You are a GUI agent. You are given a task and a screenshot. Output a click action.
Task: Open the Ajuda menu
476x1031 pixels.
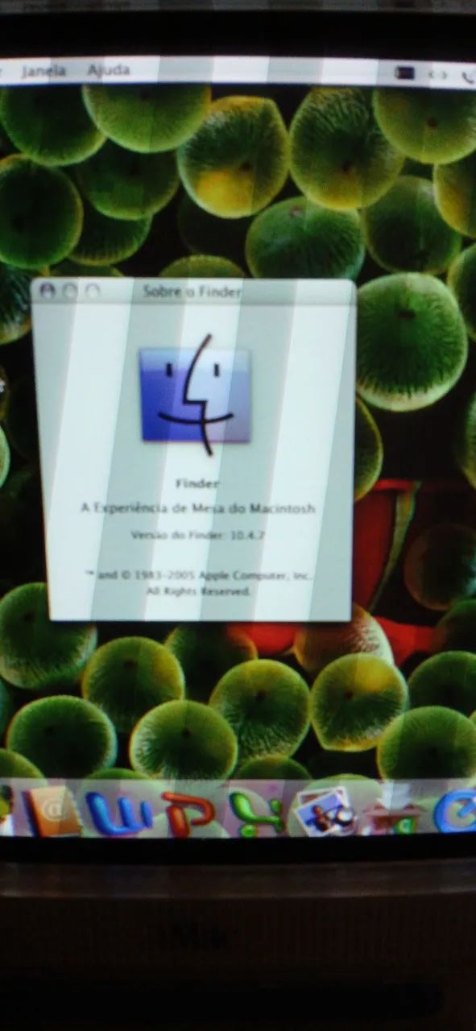pos(109,70)
